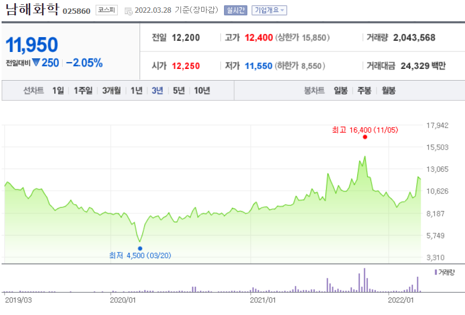Click the previous close value 12,200
The image size is (465, 315).
point(186,38)
